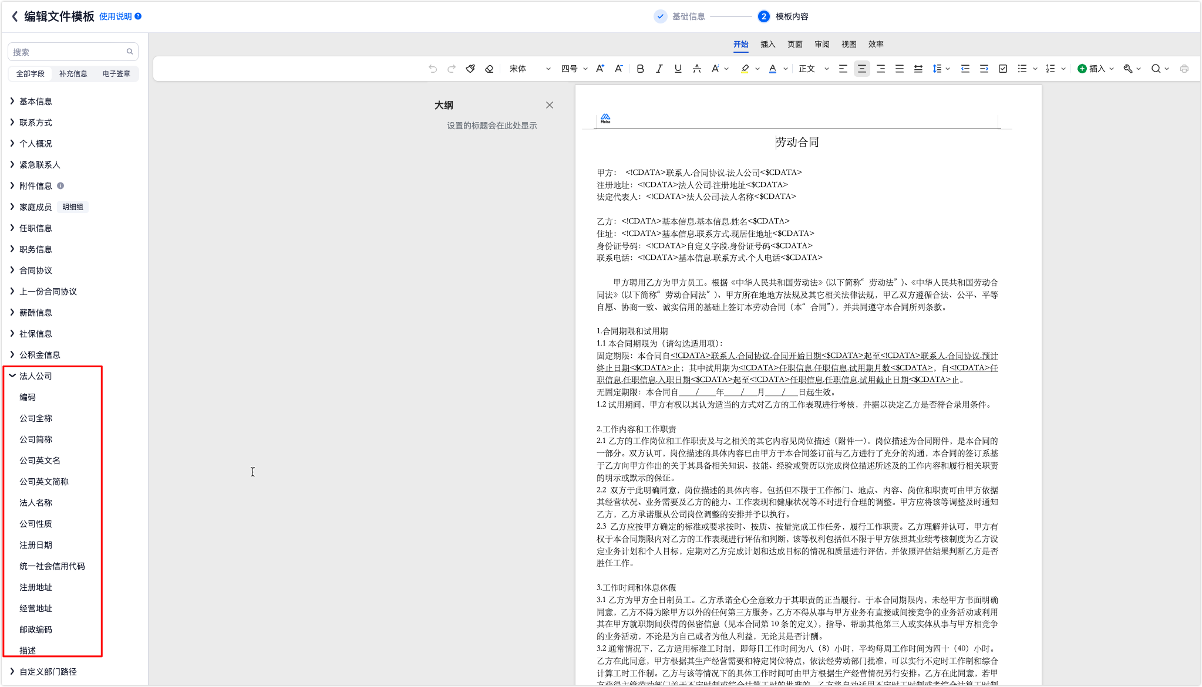
Task: Insert a checkbox list item
Action: [1003, 69]
